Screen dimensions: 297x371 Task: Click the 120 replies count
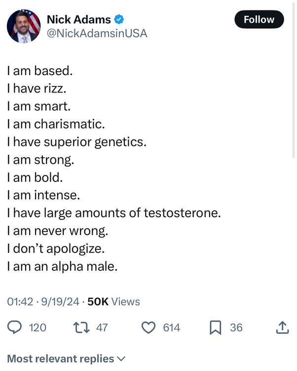coord(38,327)
